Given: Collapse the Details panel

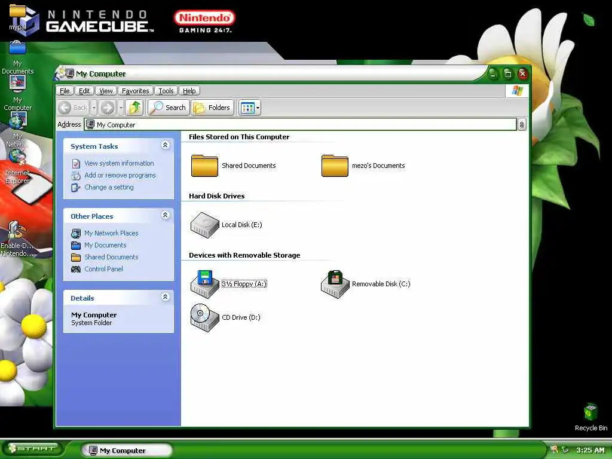Looking at the screenshot, I should (165, 297).
